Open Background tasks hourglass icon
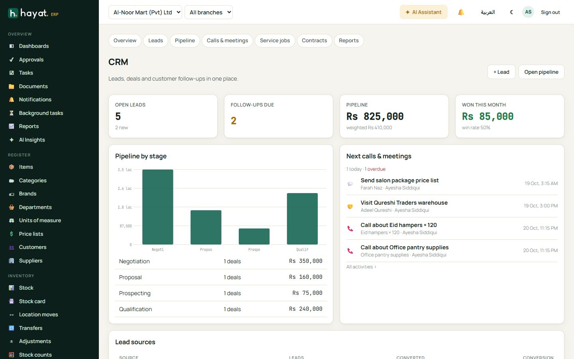The height and width of the screenshot is (359, 574). 12,113
